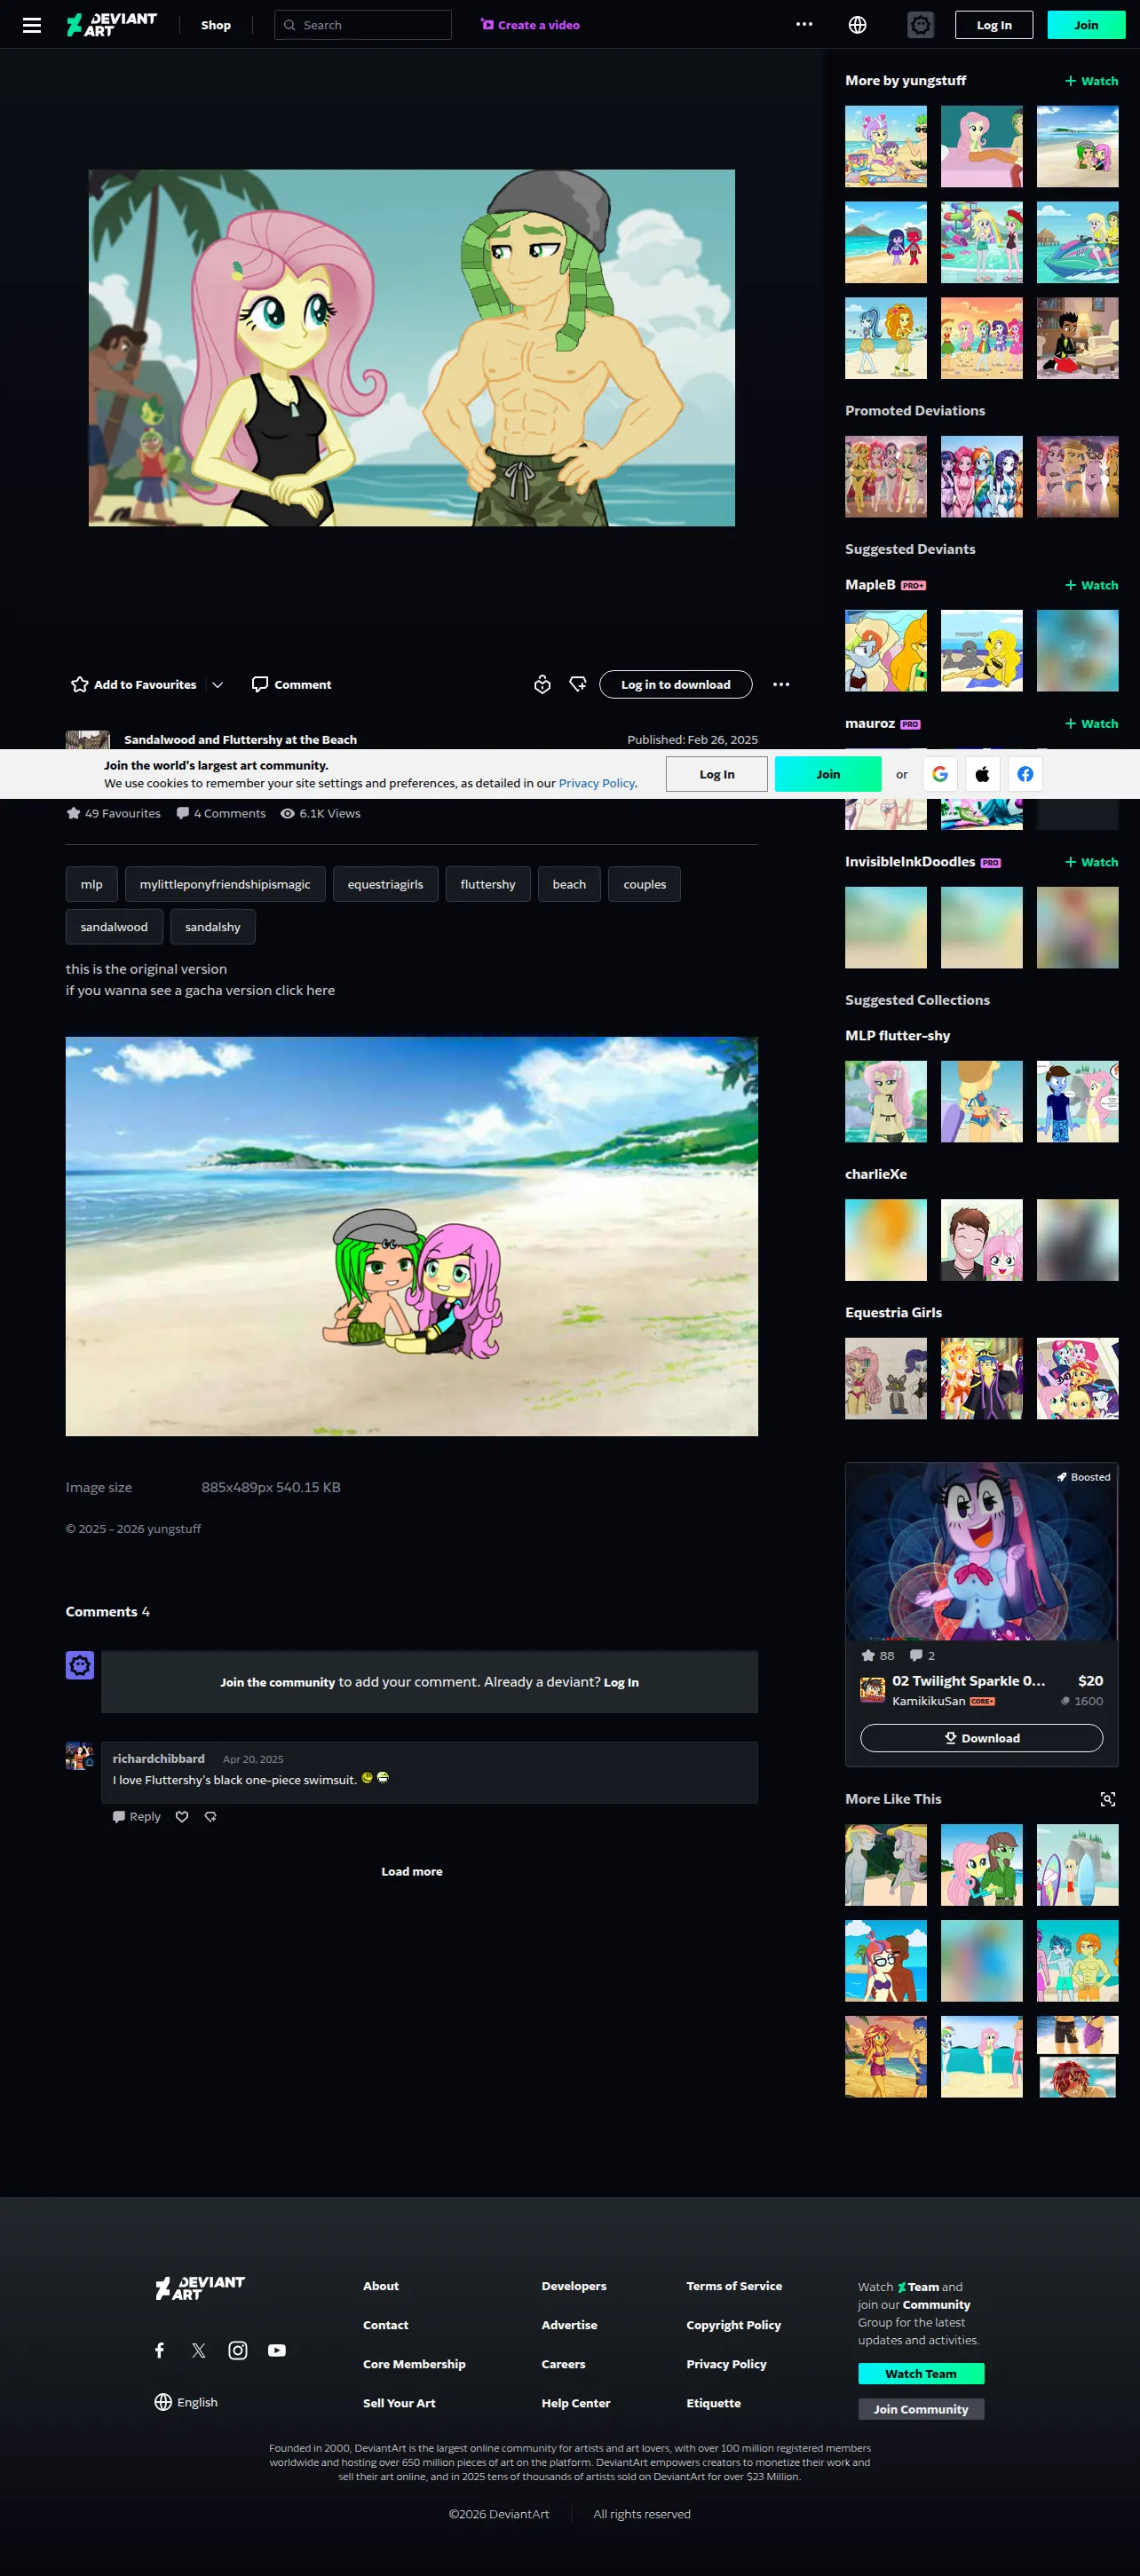Click Log in to download button
The width and height of the screenshot is (1140, 2576).
pyautogui.click(x=676, y=684)
